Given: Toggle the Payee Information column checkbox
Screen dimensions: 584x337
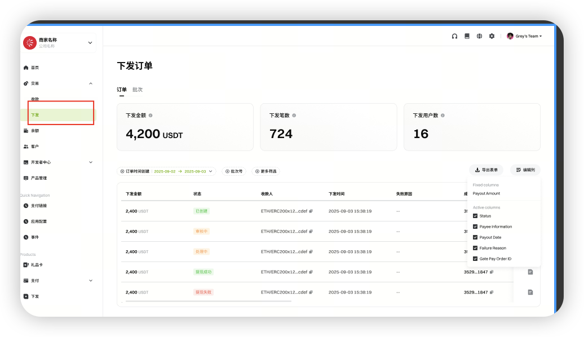Looking at the screenshot, I should pyautogui.click(x=475, y=227).
